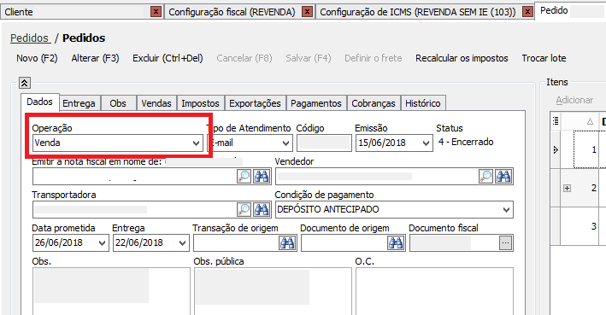Select the Histórico tab
Viewport: 606px width, 315px height.
423,103
